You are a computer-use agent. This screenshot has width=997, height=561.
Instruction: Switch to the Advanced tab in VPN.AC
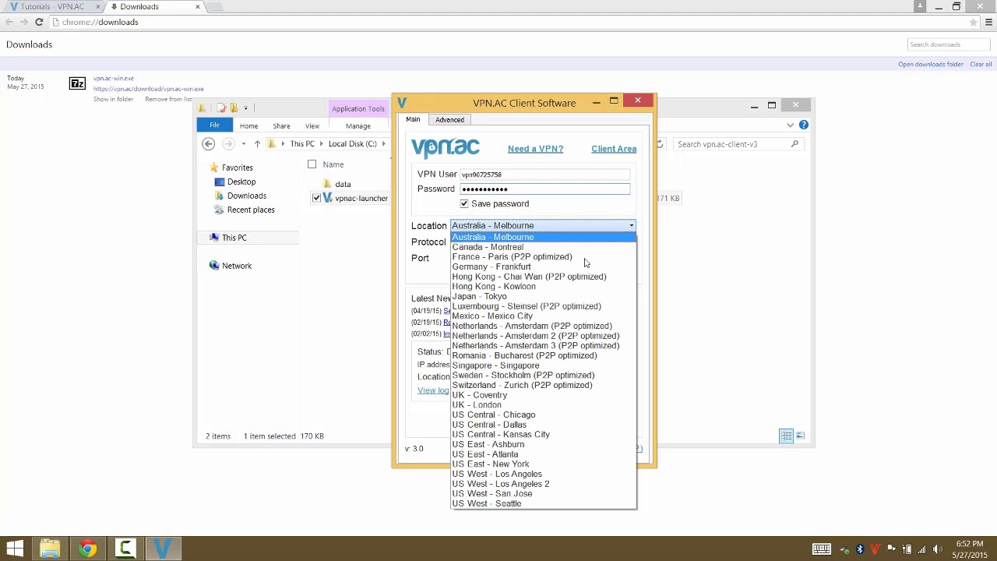(449, 119)
